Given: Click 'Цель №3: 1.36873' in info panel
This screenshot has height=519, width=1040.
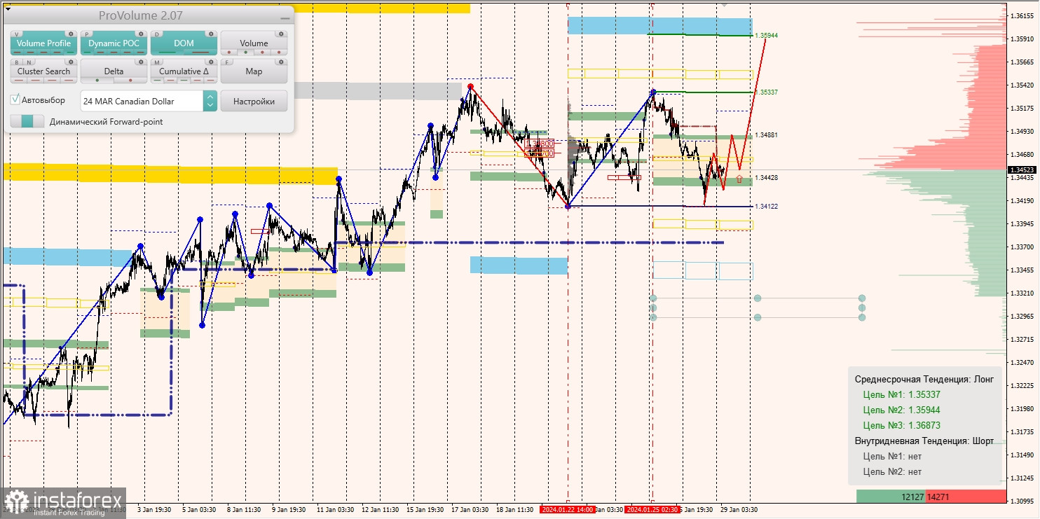Looking at the screenshot, I should pyautogui.click(x=901, y=425).
